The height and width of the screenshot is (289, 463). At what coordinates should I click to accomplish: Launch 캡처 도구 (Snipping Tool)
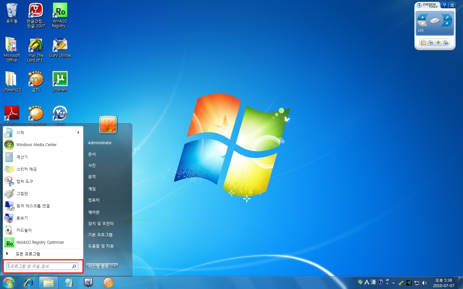43,181
